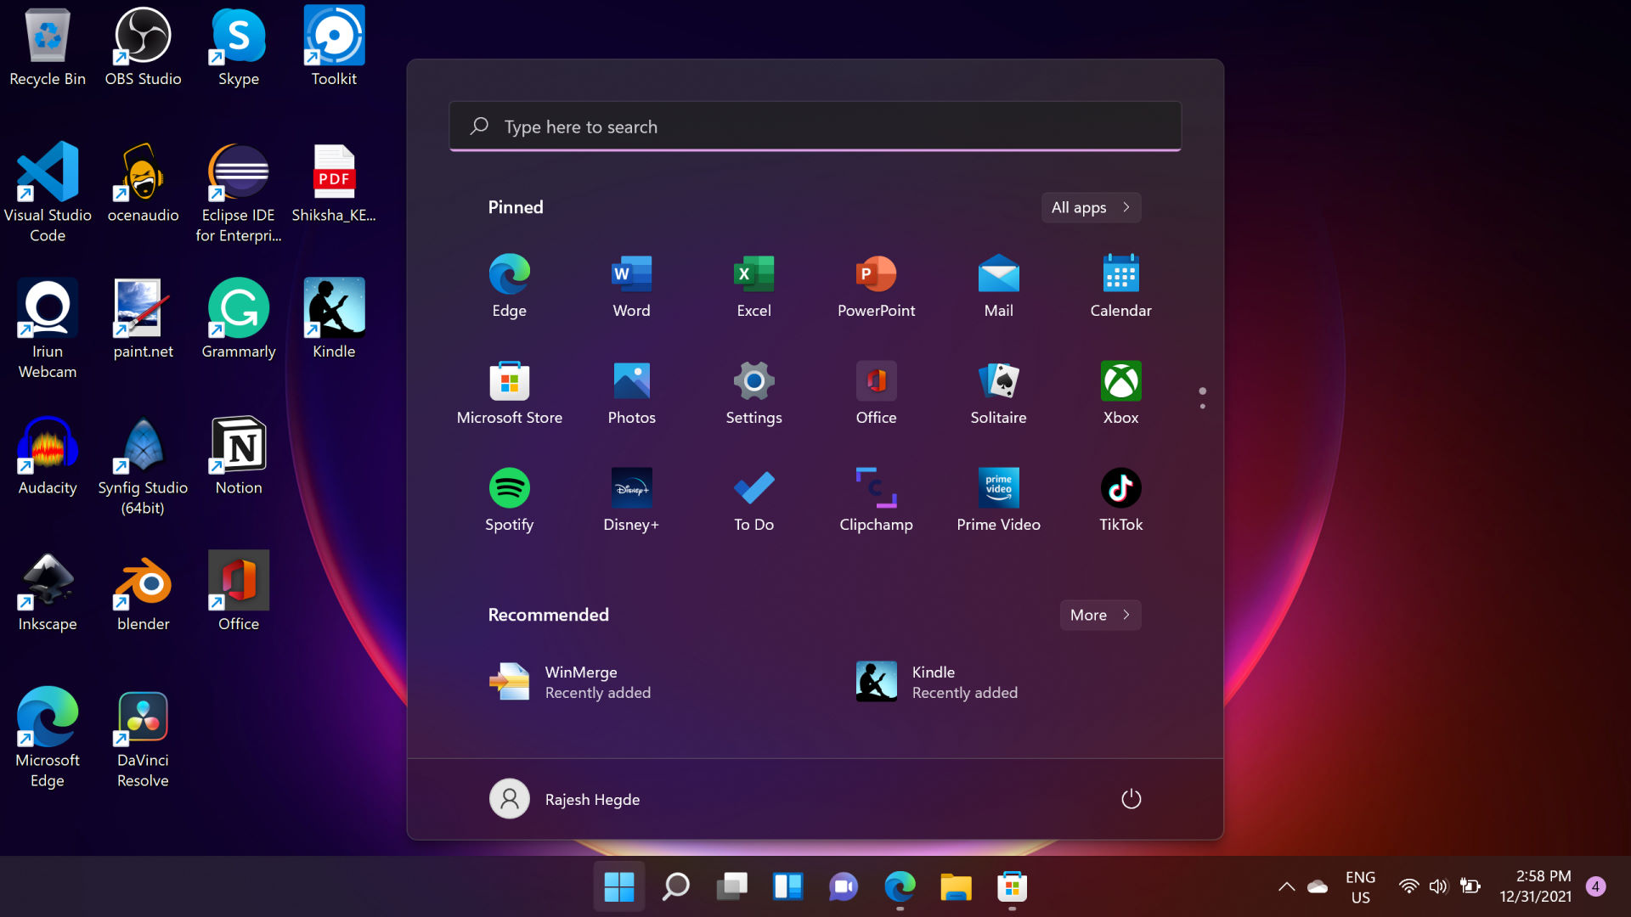Open Settings from the Start menu

pos(753,394)
